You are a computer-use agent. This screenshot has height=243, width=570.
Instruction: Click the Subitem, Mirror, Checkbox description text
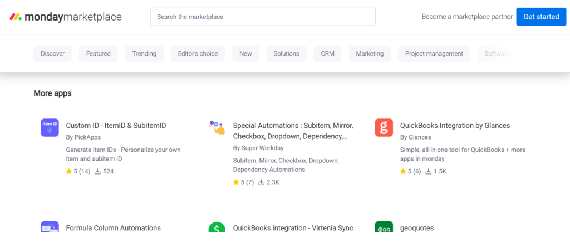286,165
